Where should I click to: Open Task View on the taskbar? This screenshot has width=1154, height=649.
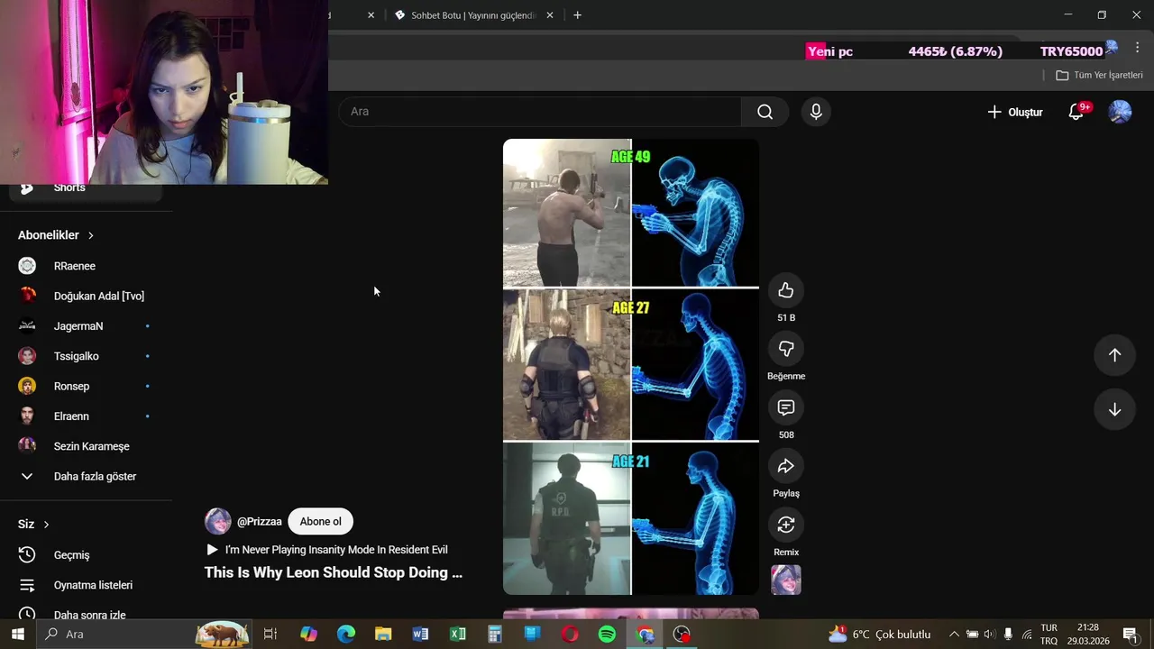270,635
